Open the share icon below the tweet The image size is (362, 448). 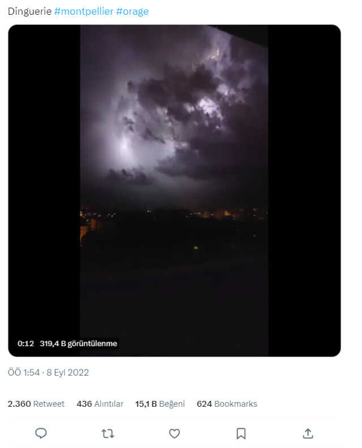tap(308, 433)
